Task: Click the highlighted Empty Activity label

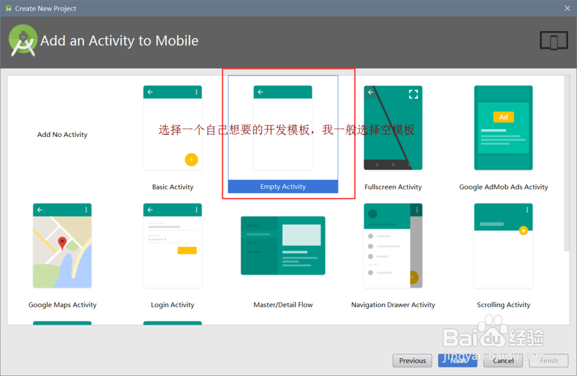Action: (283, 187)
